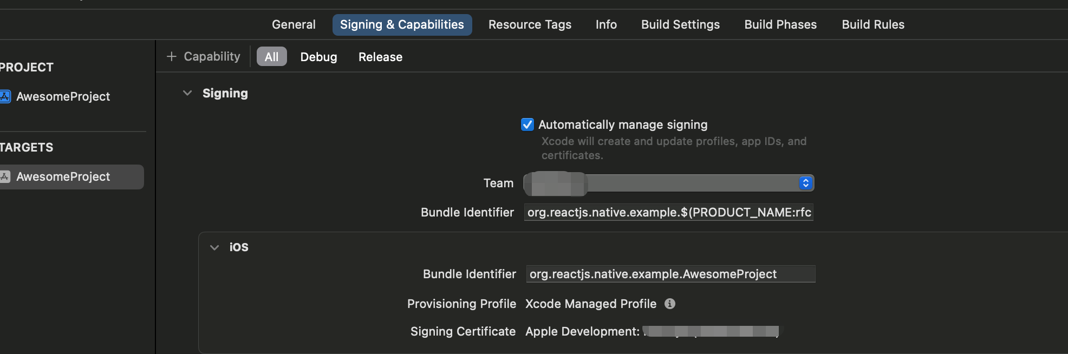Open the Build Rules tab
The image size is (1068, 354).
(873, 24)
